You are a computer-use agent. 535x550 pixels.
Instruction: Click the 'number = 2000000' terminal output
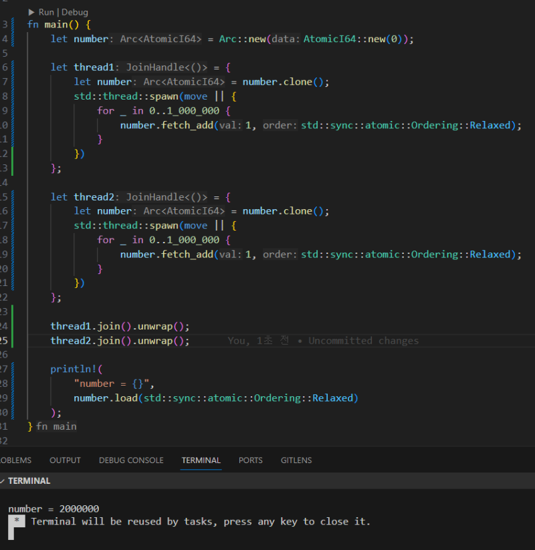[x=53, y=509]
